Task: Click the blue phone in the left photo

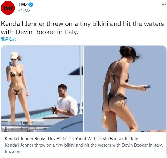Action: coord(11,64)
